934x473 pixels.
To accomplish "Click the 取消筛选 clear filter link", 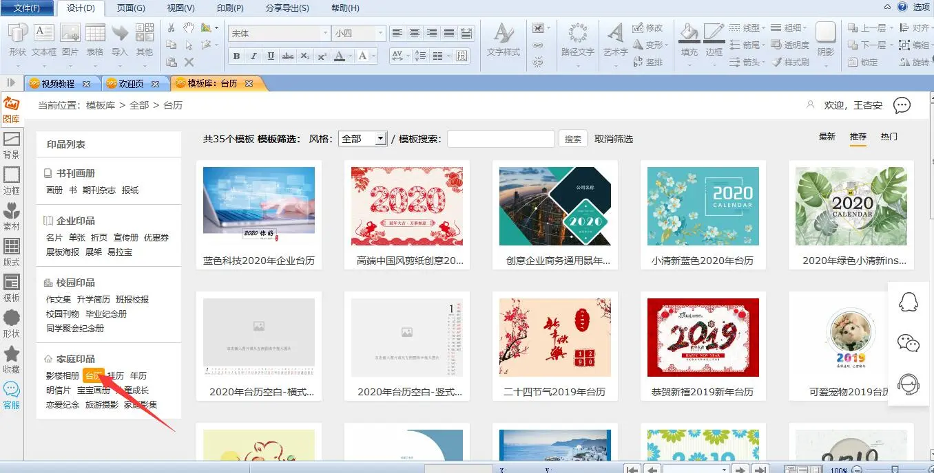I will [x=613, y=139].
